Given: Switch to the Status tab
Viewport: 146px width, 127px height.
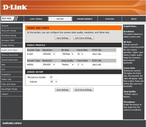Looking at the screenshot, I should pos(110,19).
